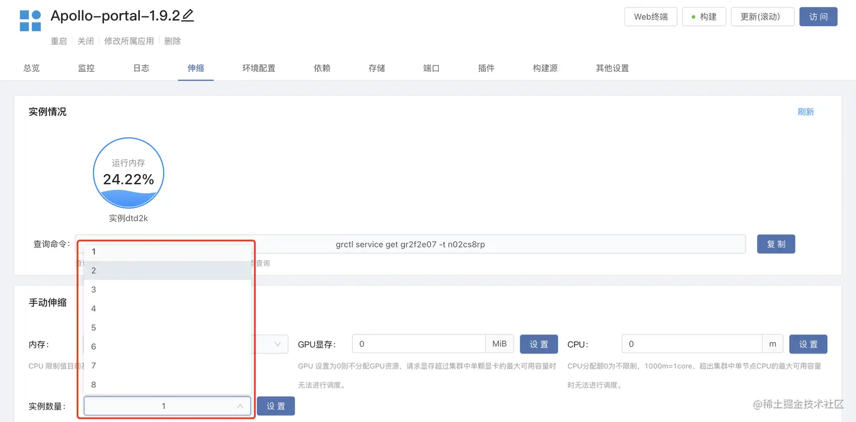
Task: Click the edit pencil icon beside Apollo-portal-1.9.2
Action: (188, 16)
